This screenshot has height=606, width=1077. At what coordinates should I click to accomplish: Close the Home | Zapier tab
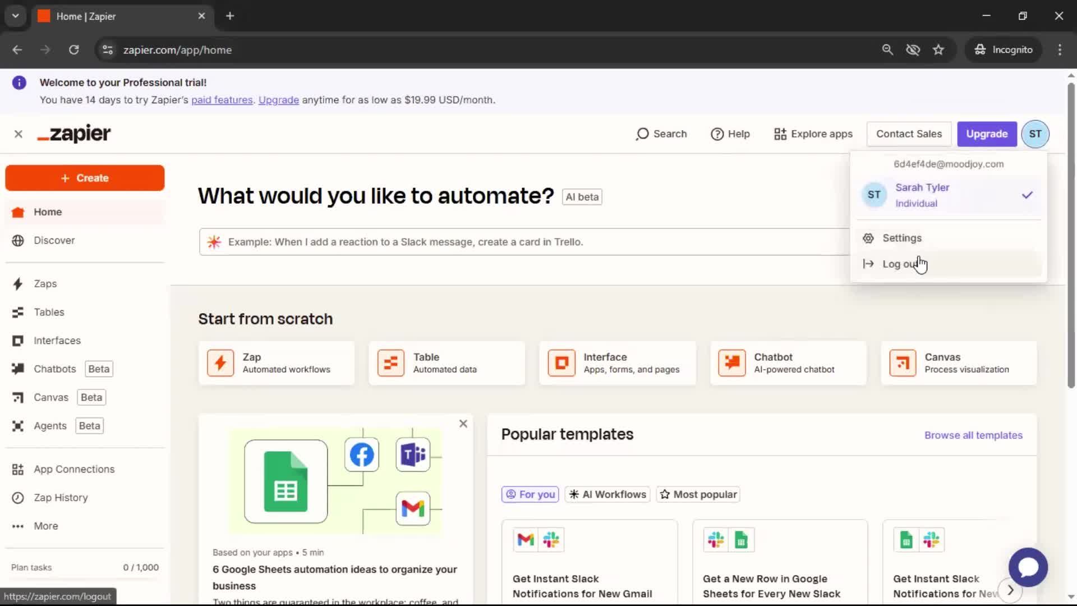point(201,16)
